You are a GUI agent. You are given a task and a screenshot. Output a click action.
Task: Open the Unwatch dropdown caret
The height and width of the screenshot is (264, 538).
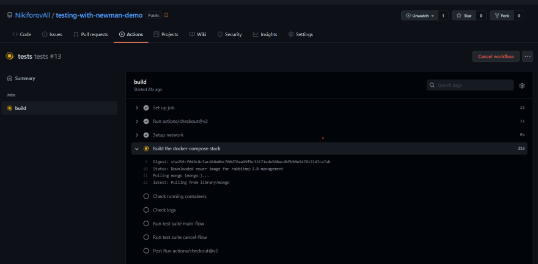[432, 16]
